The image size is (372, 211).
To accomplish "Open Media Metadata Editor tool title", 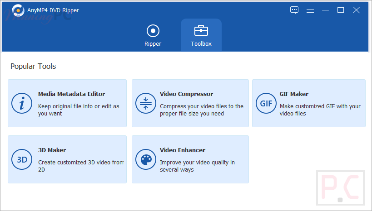I will click(x=71, y=94).
